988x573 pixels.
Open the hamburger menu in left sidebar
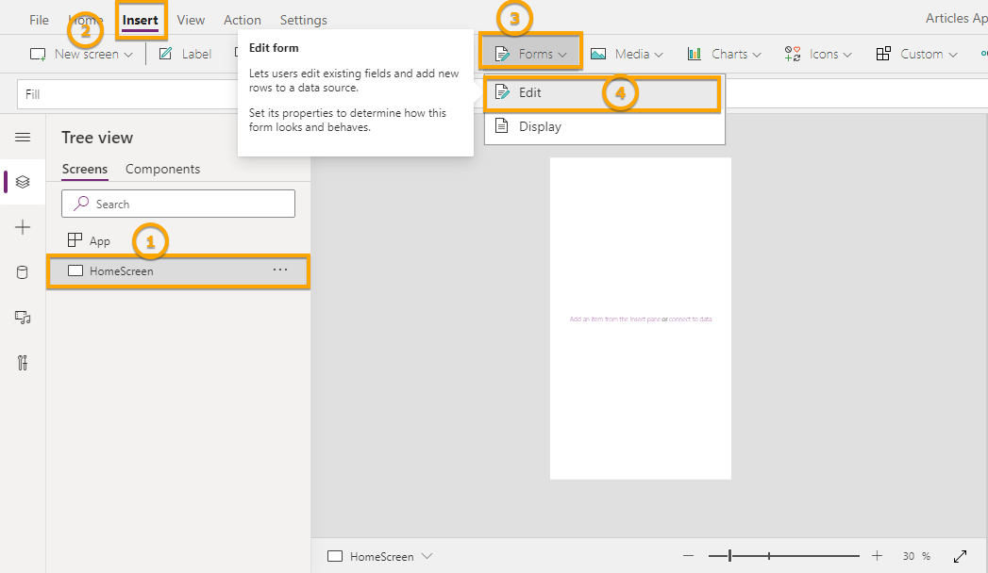pos(23,138)
